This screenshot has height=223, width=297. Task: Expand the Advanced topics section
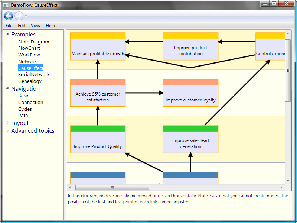click(8, 130)
